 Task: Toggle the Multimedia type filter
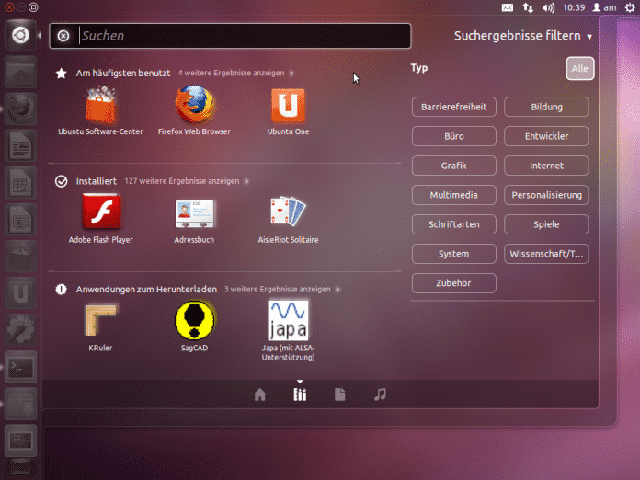453,195
